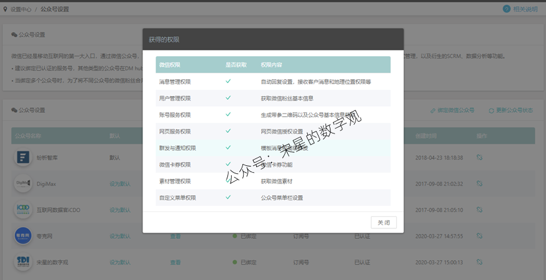Screen dimensions: 546x280
Task: Click the 自定义菜单权限 checkmark
Action: coord(229,197)
